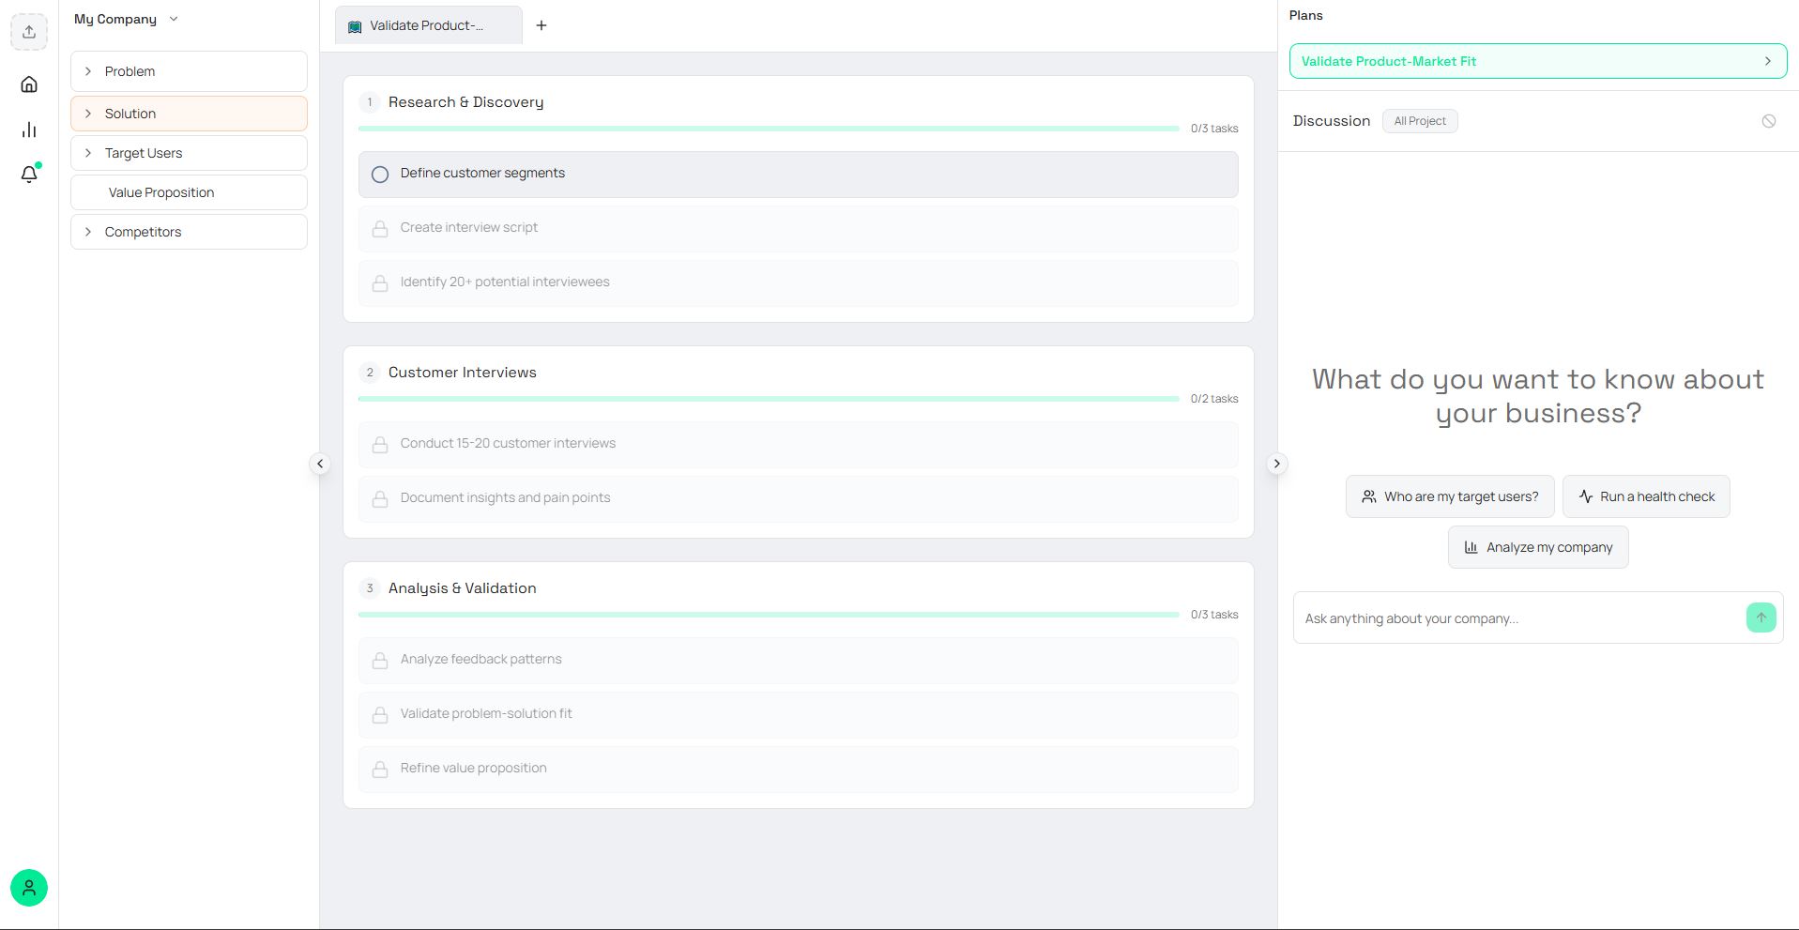Expand the Problem tree item
The height and width of the screenshot is (930, 1799).
88,71
